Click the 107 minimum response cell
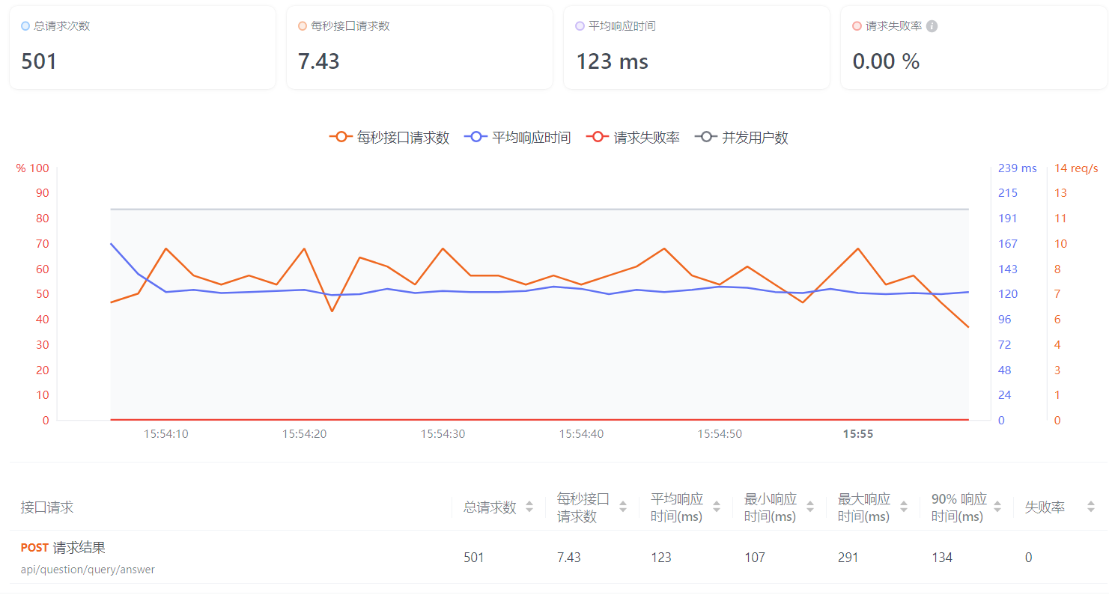 pos(755,558)
